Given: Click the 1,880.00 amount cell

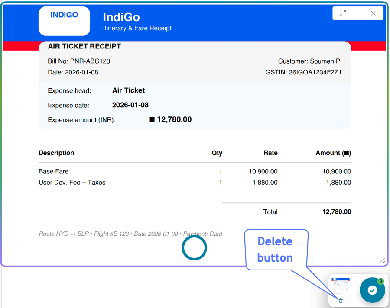Looking at the screenshot, I should pos(338,183).
